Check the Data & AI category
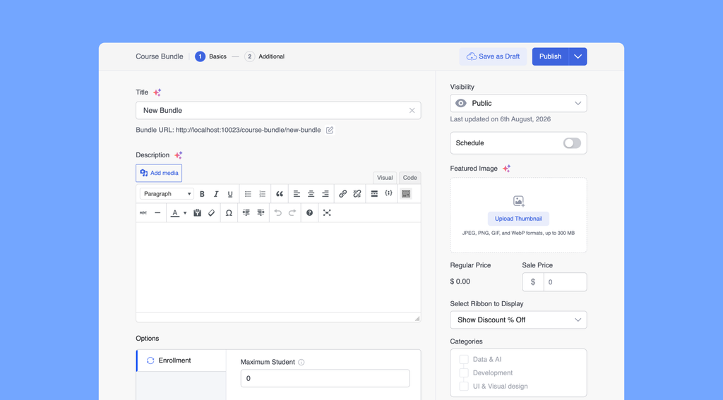 [x=464, y=360]
